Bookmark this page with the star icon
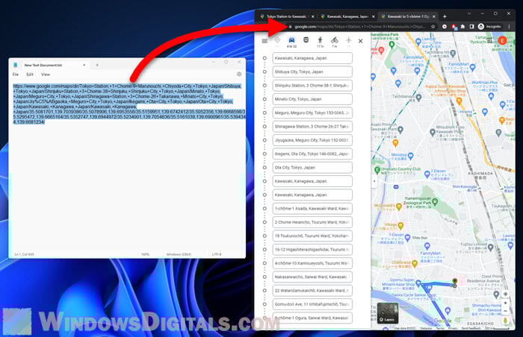The image size is (523, 337). (433, 26)
